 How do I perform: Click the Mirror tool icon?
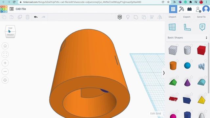160,17
